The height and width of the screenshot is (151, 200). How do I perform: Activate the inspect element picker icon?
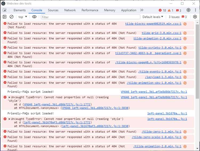(x=5, y=10)
